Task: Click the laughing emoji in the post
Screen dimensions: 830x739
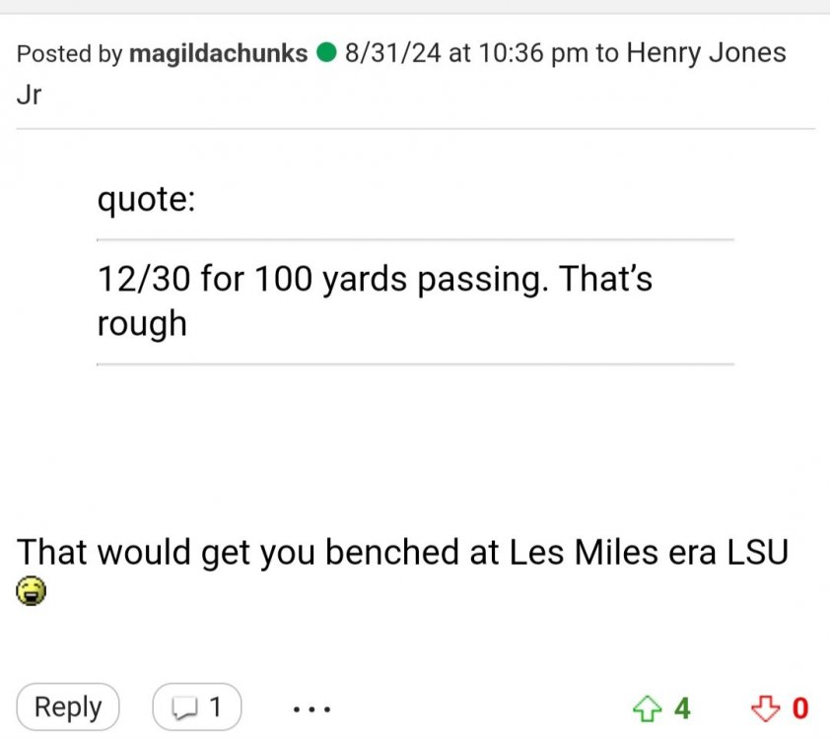Action: coord(32,592)
